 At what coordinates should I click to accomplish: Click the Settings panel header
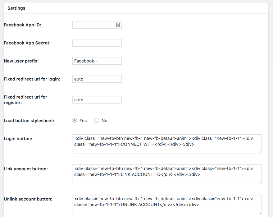(136, 8)
